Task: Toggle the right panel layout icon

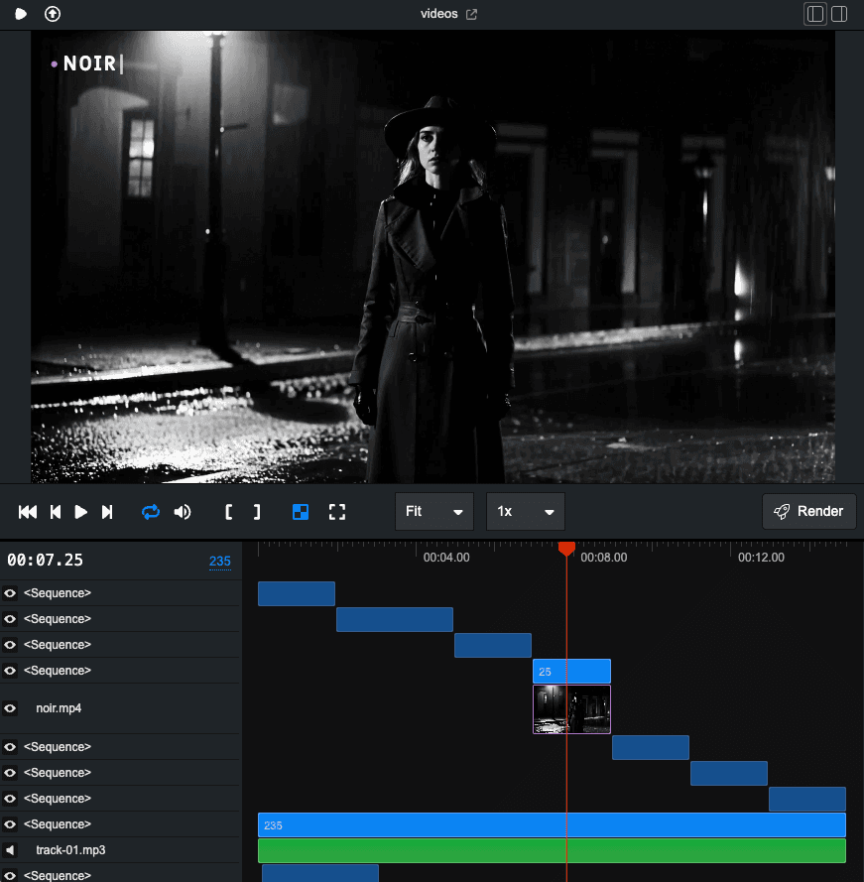Action: tap(839, 14)
